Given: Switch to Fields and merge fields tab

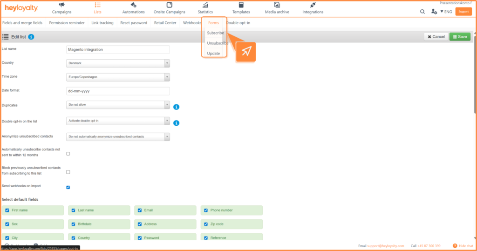Looking at the screenshot, I should (22, 23).
